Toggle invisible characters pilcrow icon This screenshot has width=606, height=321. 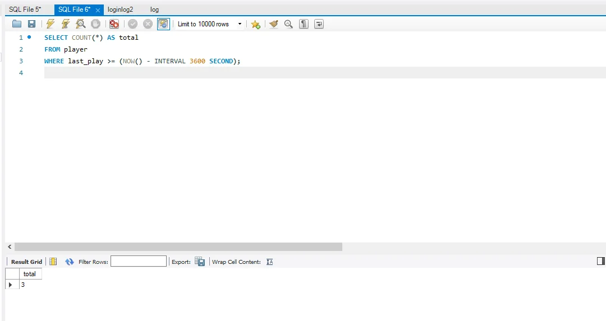(304, 24)
